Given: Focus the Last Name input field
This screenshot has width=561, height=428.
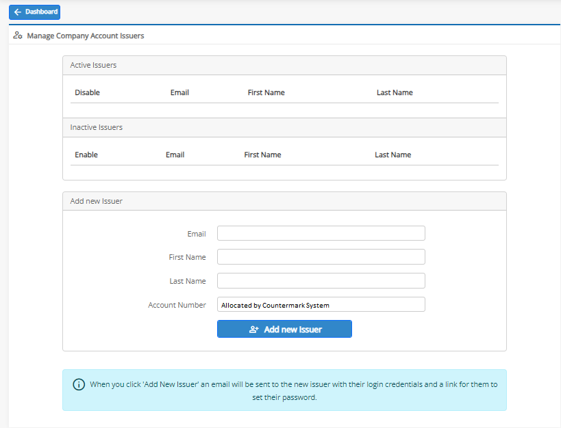Looking at the screenshot, I should coord(321,281).
